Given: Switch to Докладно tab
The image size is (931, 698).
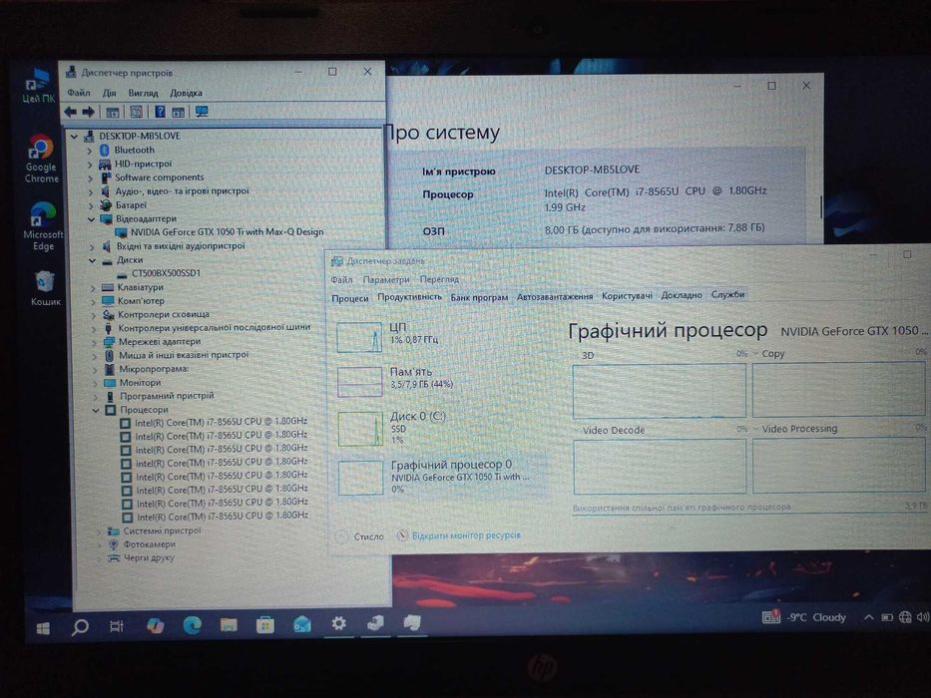Looking at the screenshot, I should click(x=682, y=295).
